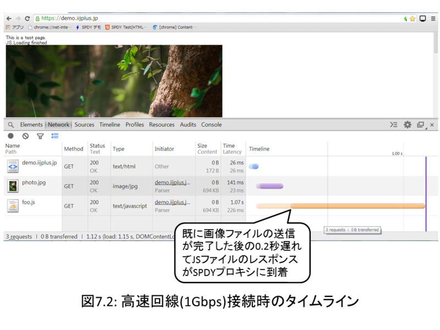Open DevTools settings gear
The image size is (440, 330).
pos(408,125)
